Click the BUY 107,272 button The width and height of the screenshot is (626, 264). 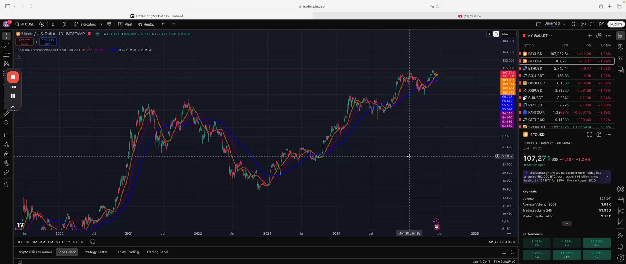[48, 42]
